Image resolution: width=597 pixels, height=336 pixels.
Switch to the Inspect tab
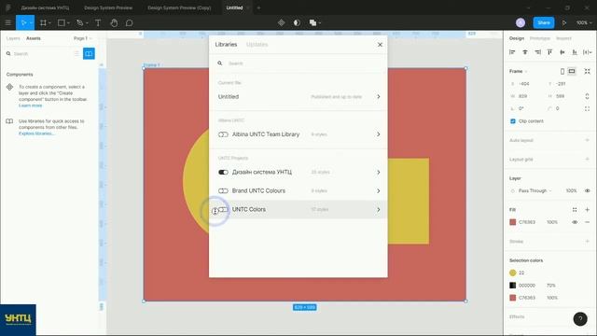coord(563,38)
